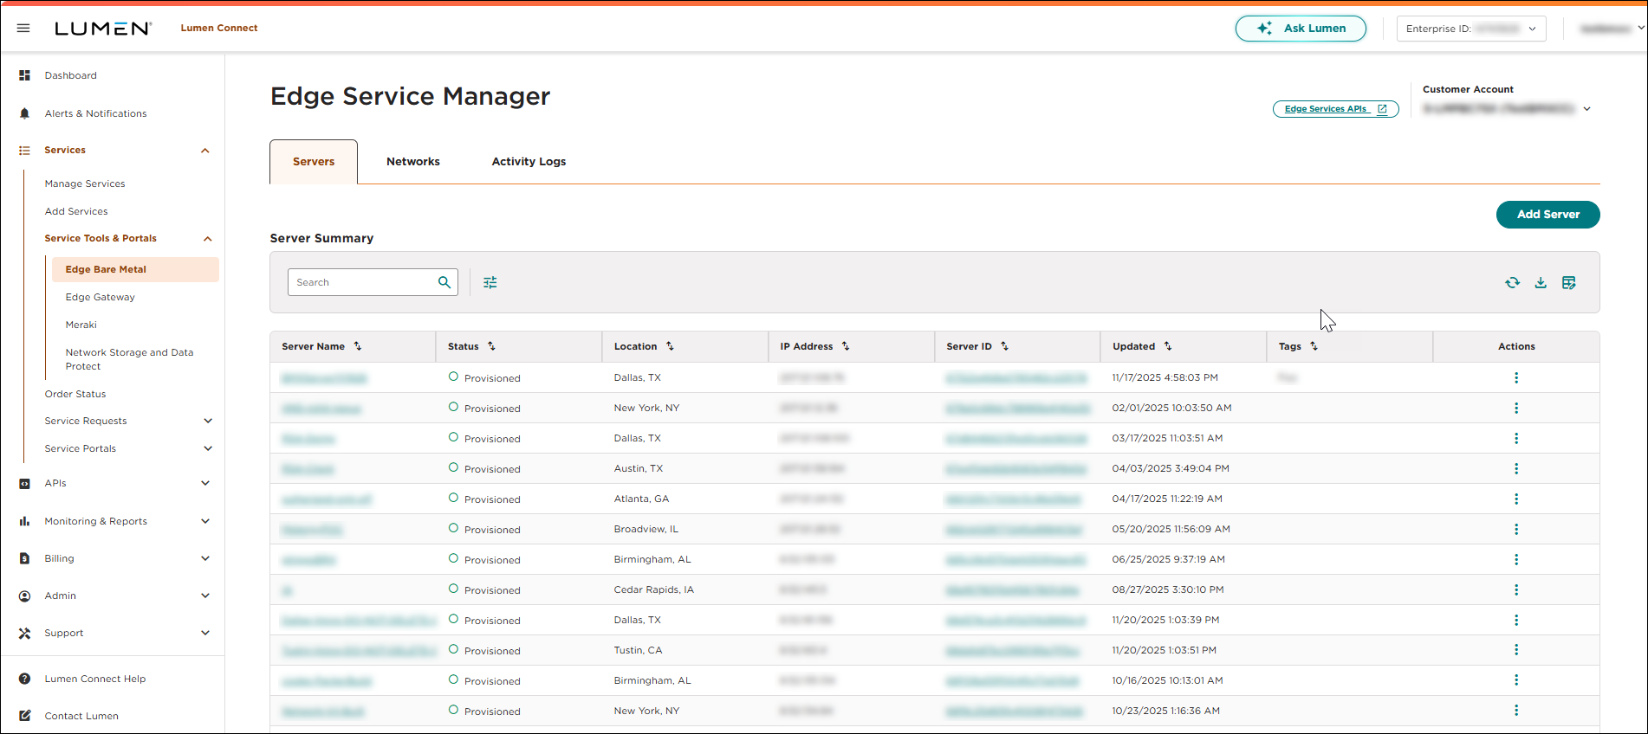
Task: Expand Service Portals
Action: 207,448
